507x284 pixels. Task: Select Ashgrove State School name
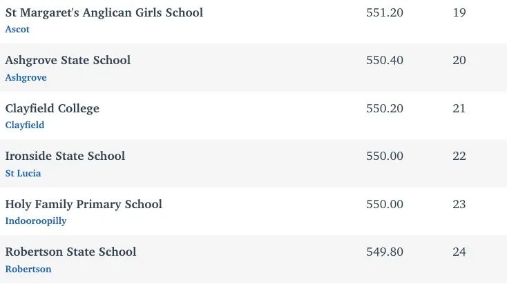pyautogui.click(x=68, y=61)
